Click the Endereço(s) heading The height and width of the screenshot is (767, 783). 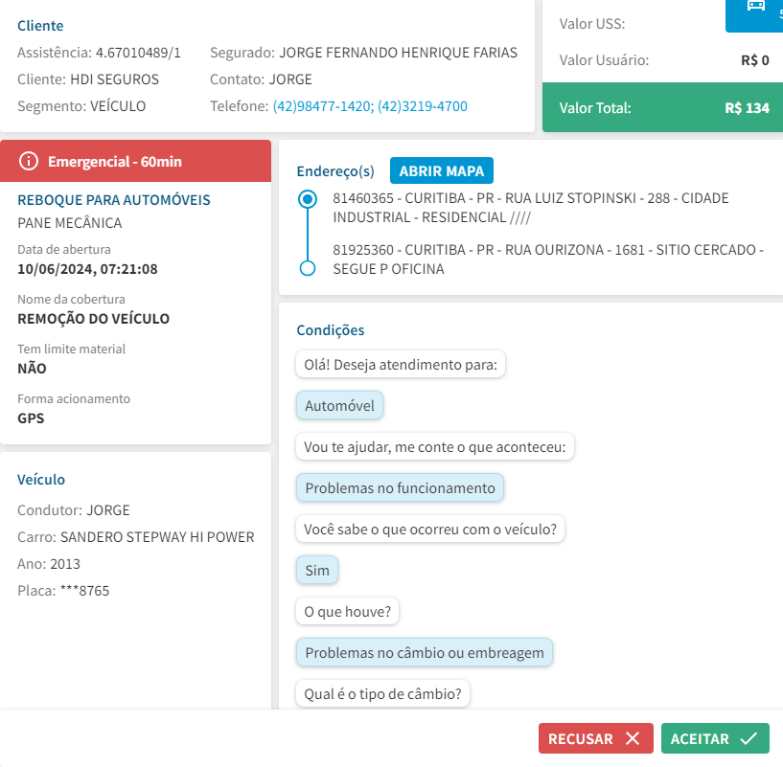click(x=335, y=171)
